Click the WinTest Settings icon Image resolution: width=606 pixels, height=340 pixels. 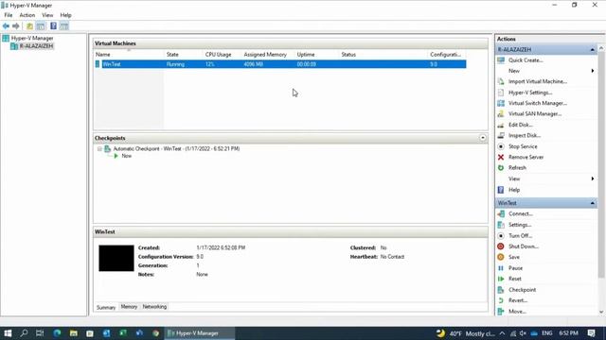click(x=501, y=225)
